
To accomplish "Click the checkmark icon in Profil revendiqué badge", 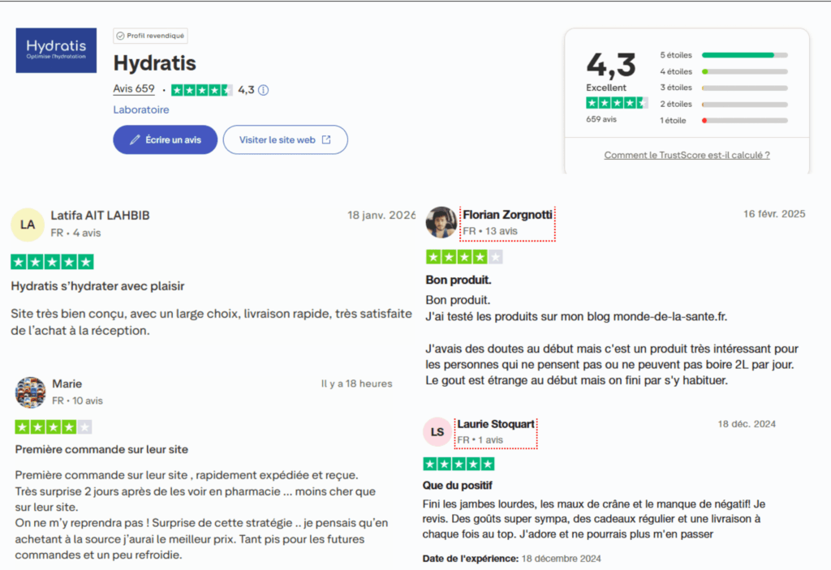I will [120, 35].
